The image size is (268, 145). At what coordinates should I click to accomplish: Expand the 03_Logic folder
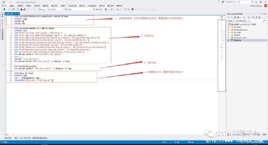229,32
